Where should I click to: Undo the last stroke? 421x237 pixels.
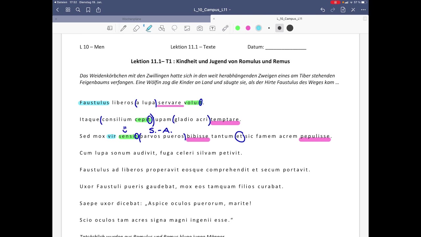pos(323,10)
